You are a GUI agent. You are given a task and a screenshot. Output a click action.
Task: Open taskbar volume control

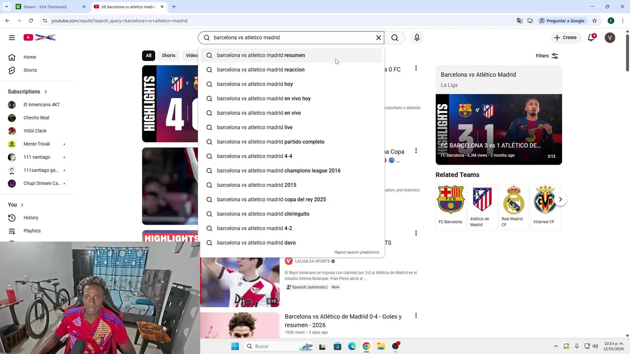pos(595,346)
